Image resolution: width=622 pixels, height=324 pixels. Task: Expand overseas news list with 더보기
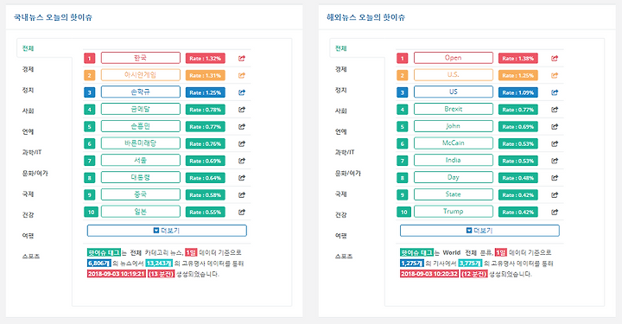(479, 231)
